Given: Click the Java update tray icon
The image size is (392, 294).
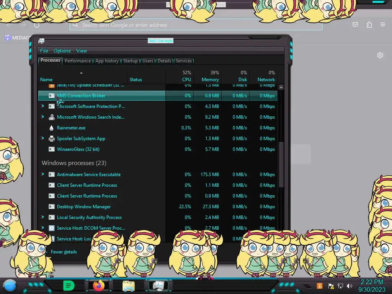Looking at the screenshot, I should coord(320,286).
